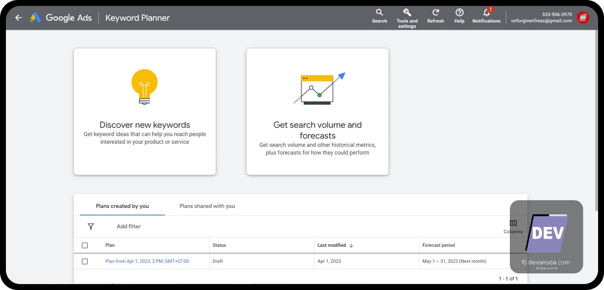604x290 pixels.
Task: Click the Draft status cell
Action: [218, 261]
